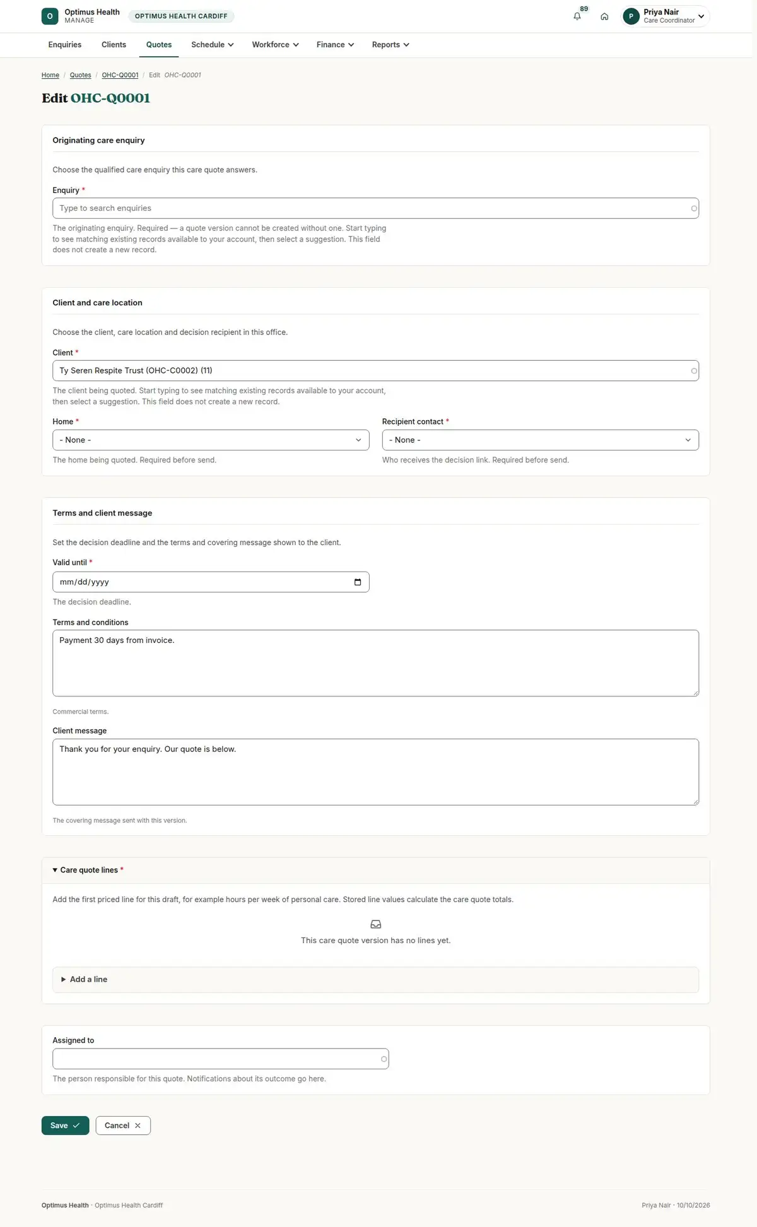Open the Home dropdown

tap(211, 440)
